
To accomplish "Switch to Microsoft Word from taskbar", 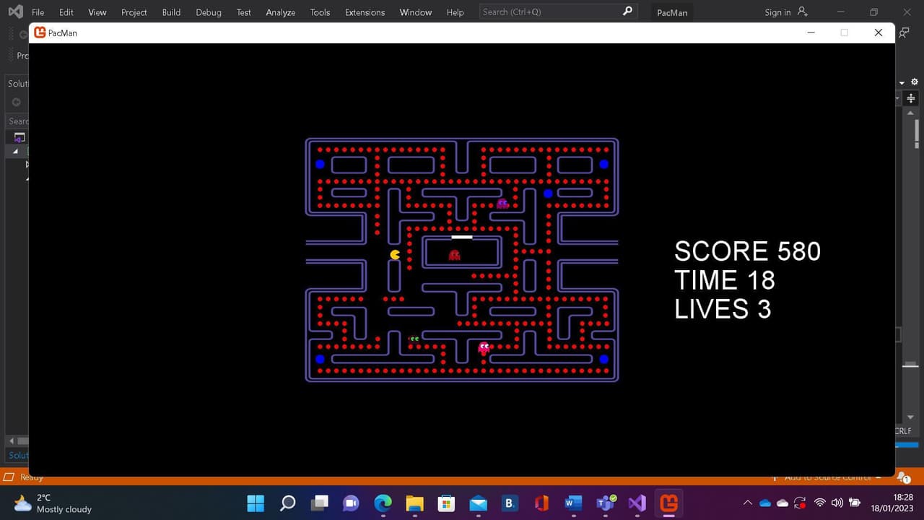I will coord(573,503).
